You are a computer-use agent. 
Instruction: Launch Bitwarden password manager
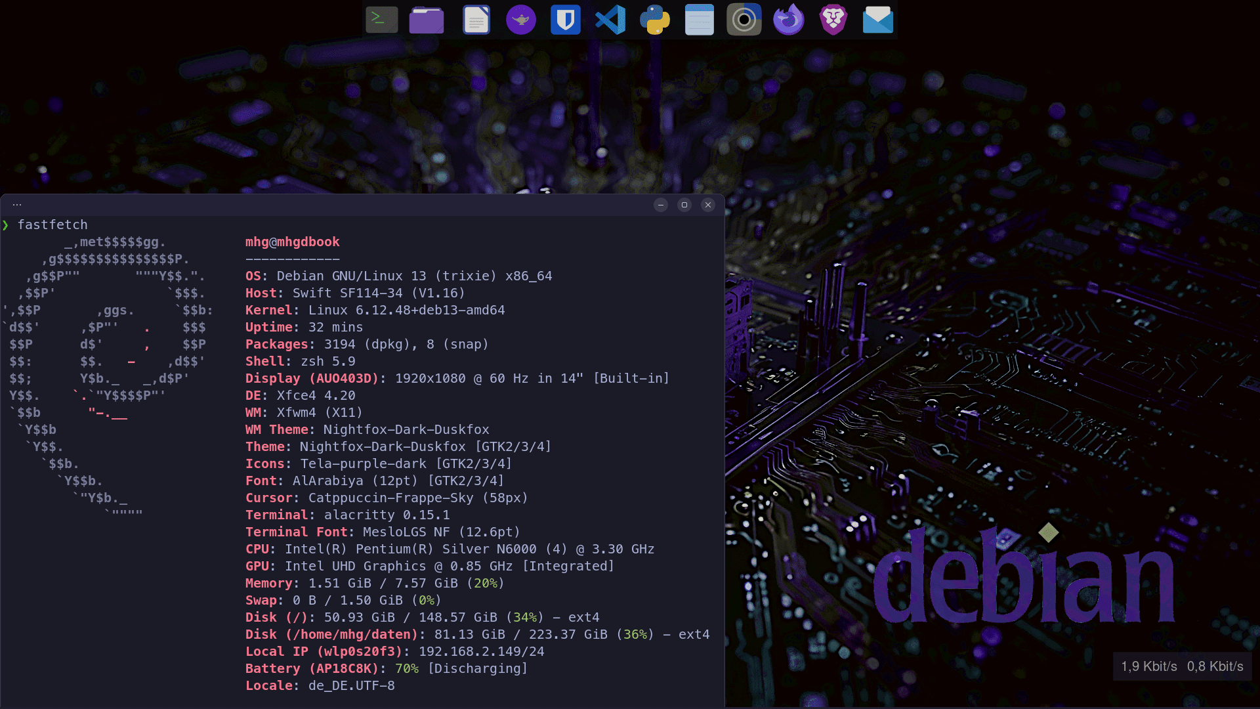(x=566, y=20)
